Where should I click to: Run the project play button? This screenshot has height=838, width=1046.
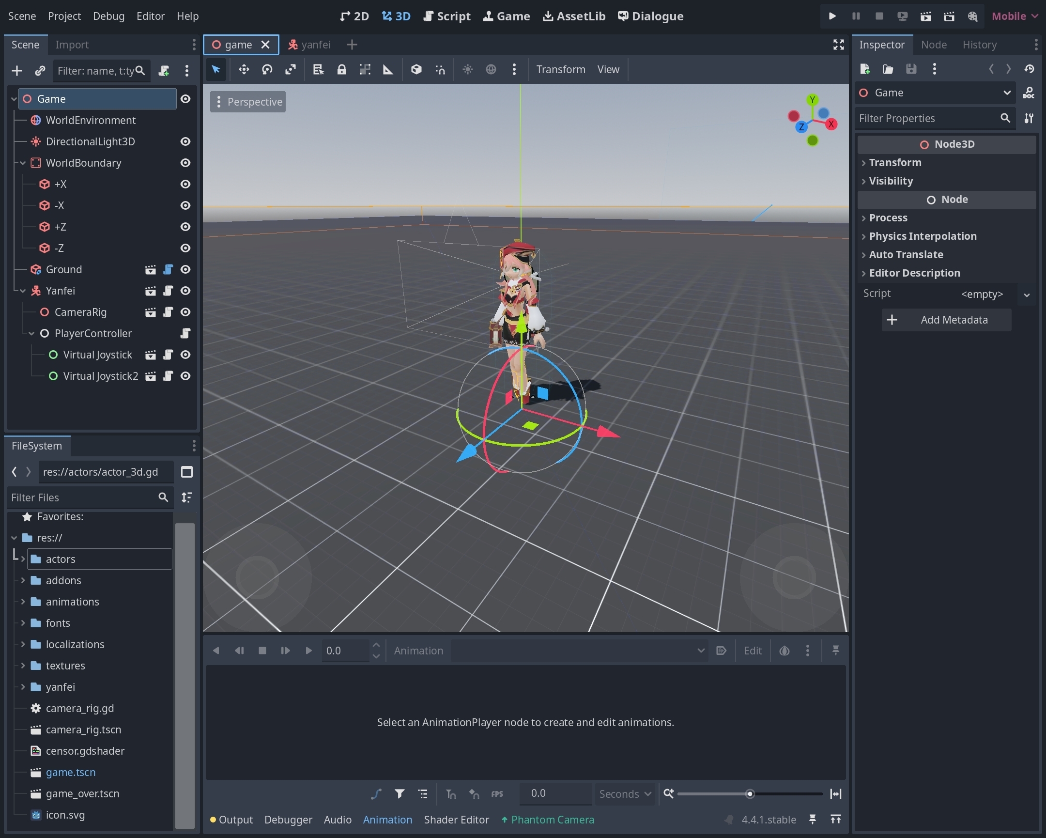click(x=832, y=16)
